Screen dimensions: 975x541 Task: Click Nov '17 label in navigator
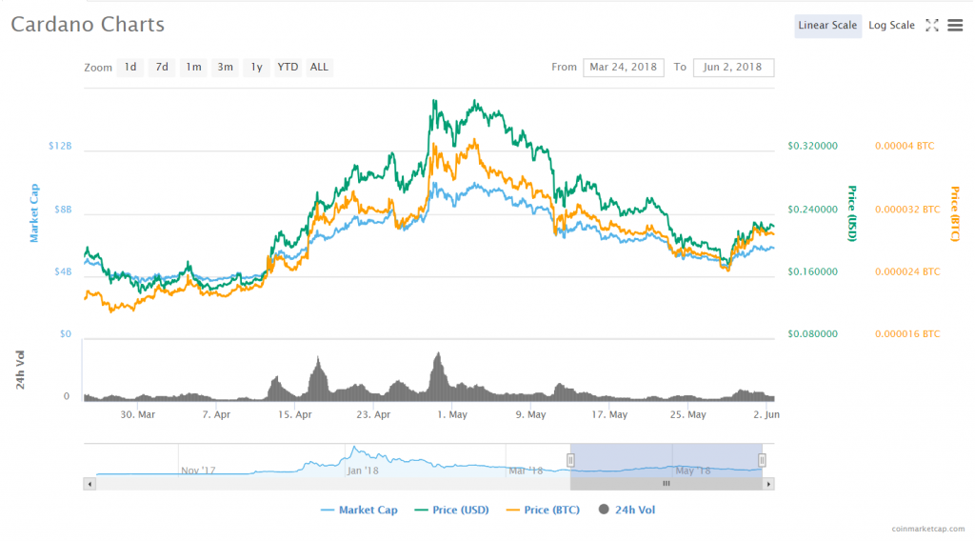(x=198, y=471)
